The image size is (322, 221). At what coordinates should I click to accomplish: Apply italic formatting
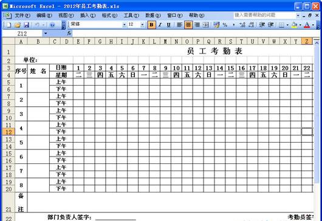click(x=160, y=25)
